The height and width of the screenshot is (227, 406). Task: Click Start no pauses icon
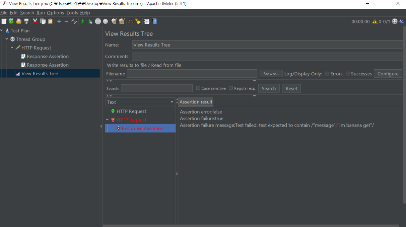90,21
